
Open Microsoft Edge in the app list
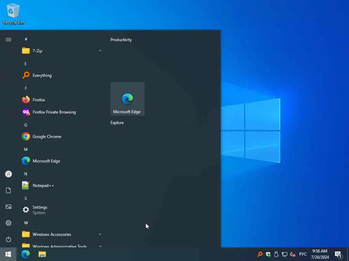62,161
